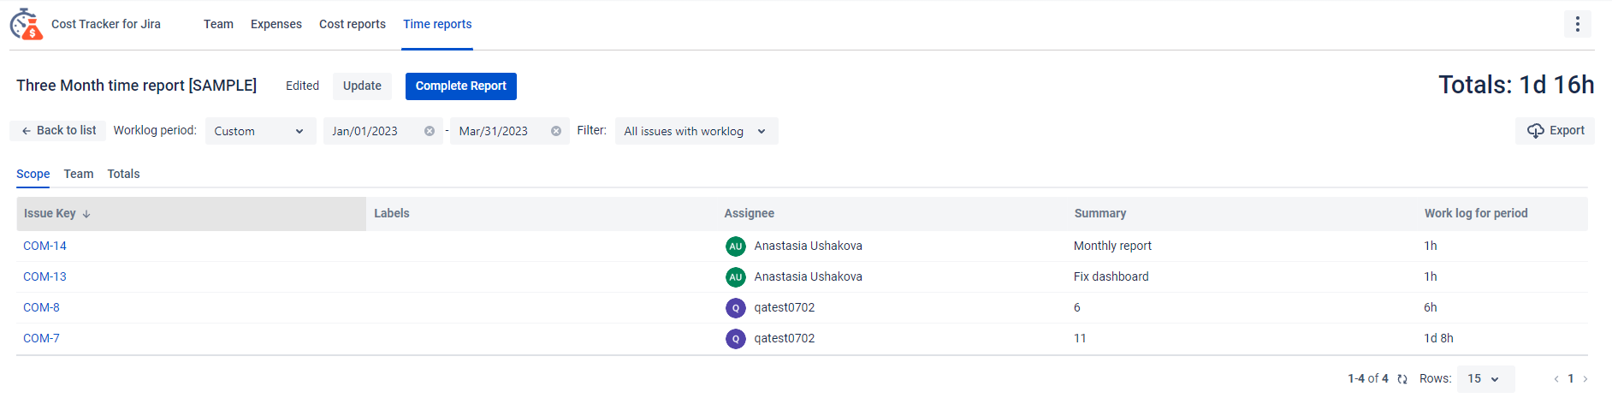Screen dimensions: 1612x398
Task: Open Time reports in navigation
Action: [x=437, y=24]
